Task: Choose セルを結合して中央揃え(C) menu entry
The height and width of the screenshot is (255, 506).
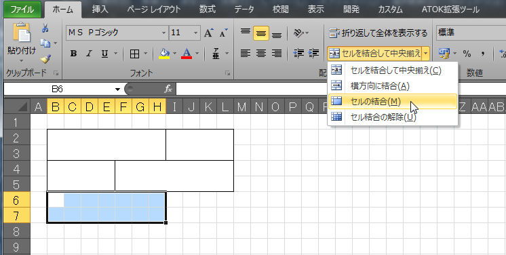Action: pyautogui.click(x=393, y=71)
